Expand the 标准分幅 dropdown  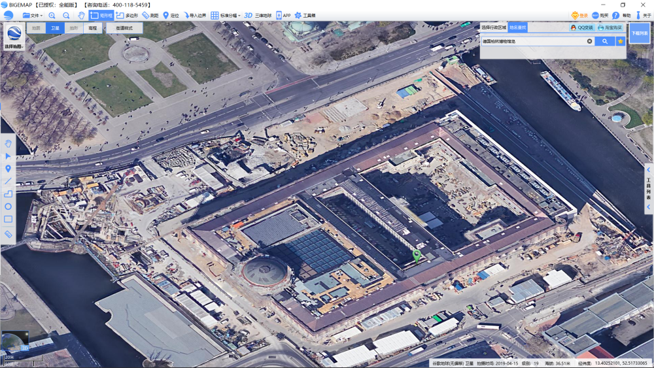click(225, 16)
